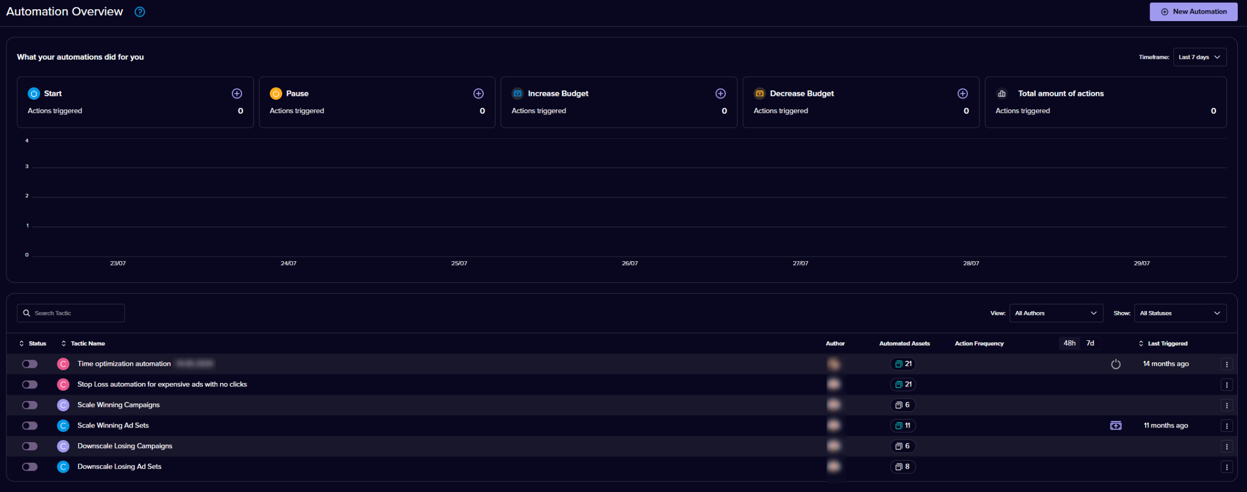
Task: Toggle Downscale Losing Ad Sets status switch
Action: pyautogui.click(x=30, y=467)
